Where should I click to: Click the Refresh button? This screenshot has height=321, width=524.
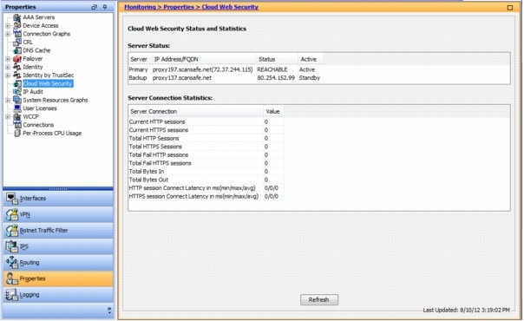point(319,299)
